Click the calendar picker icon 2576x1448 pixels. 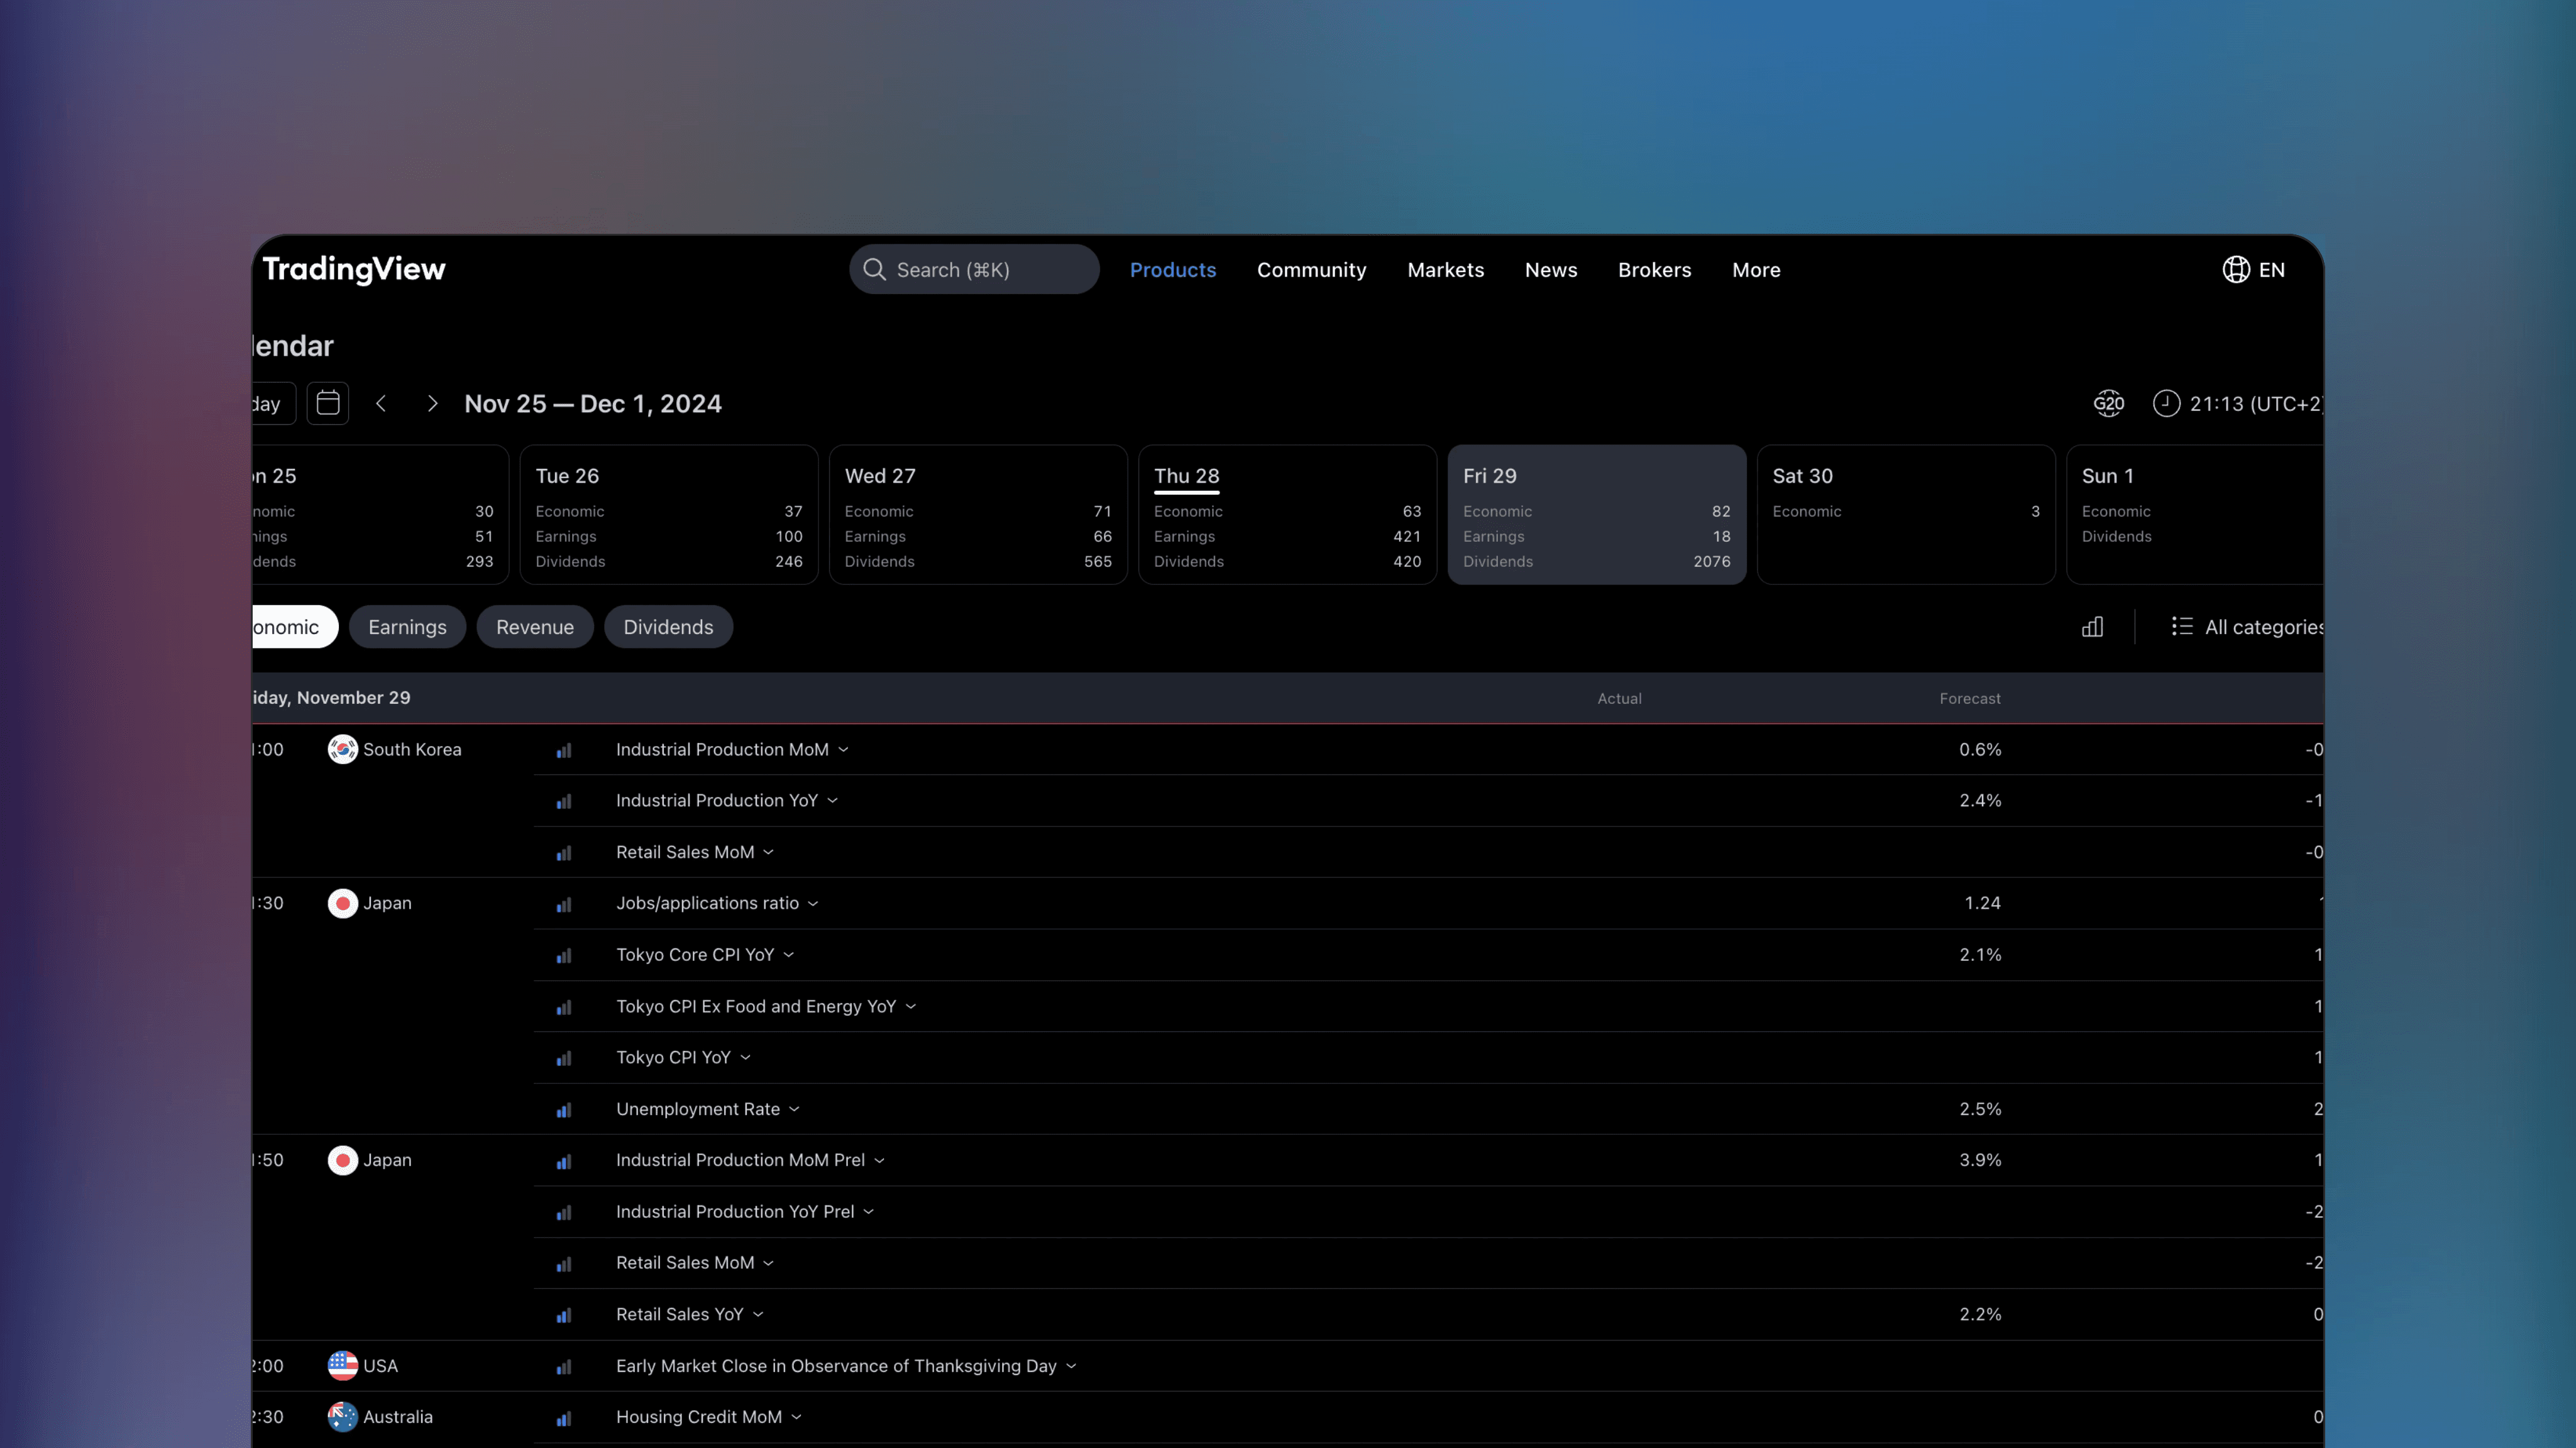328,403
